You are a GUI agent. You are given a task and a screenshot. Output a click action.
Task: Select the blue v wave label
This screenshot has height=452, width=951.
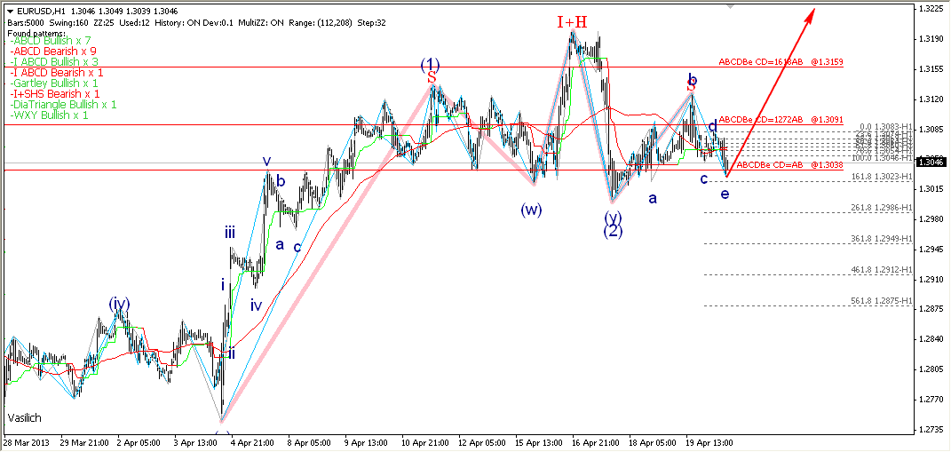coord(266,162)
